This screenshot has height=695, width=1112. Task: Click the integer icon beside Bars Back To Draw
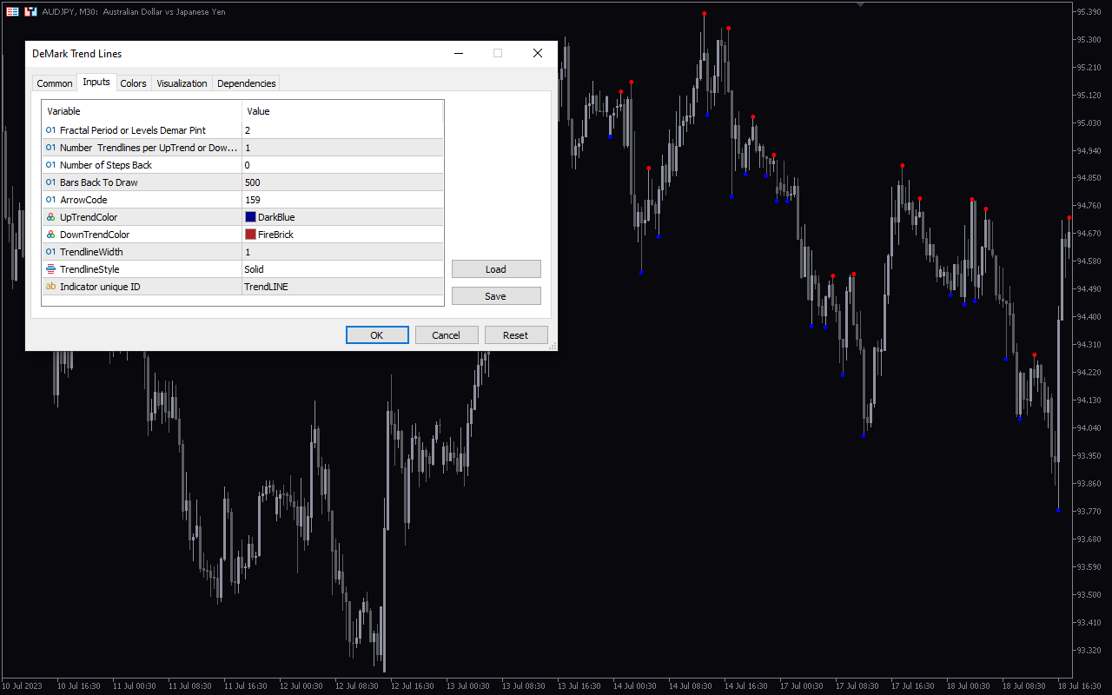click(50, 182)
